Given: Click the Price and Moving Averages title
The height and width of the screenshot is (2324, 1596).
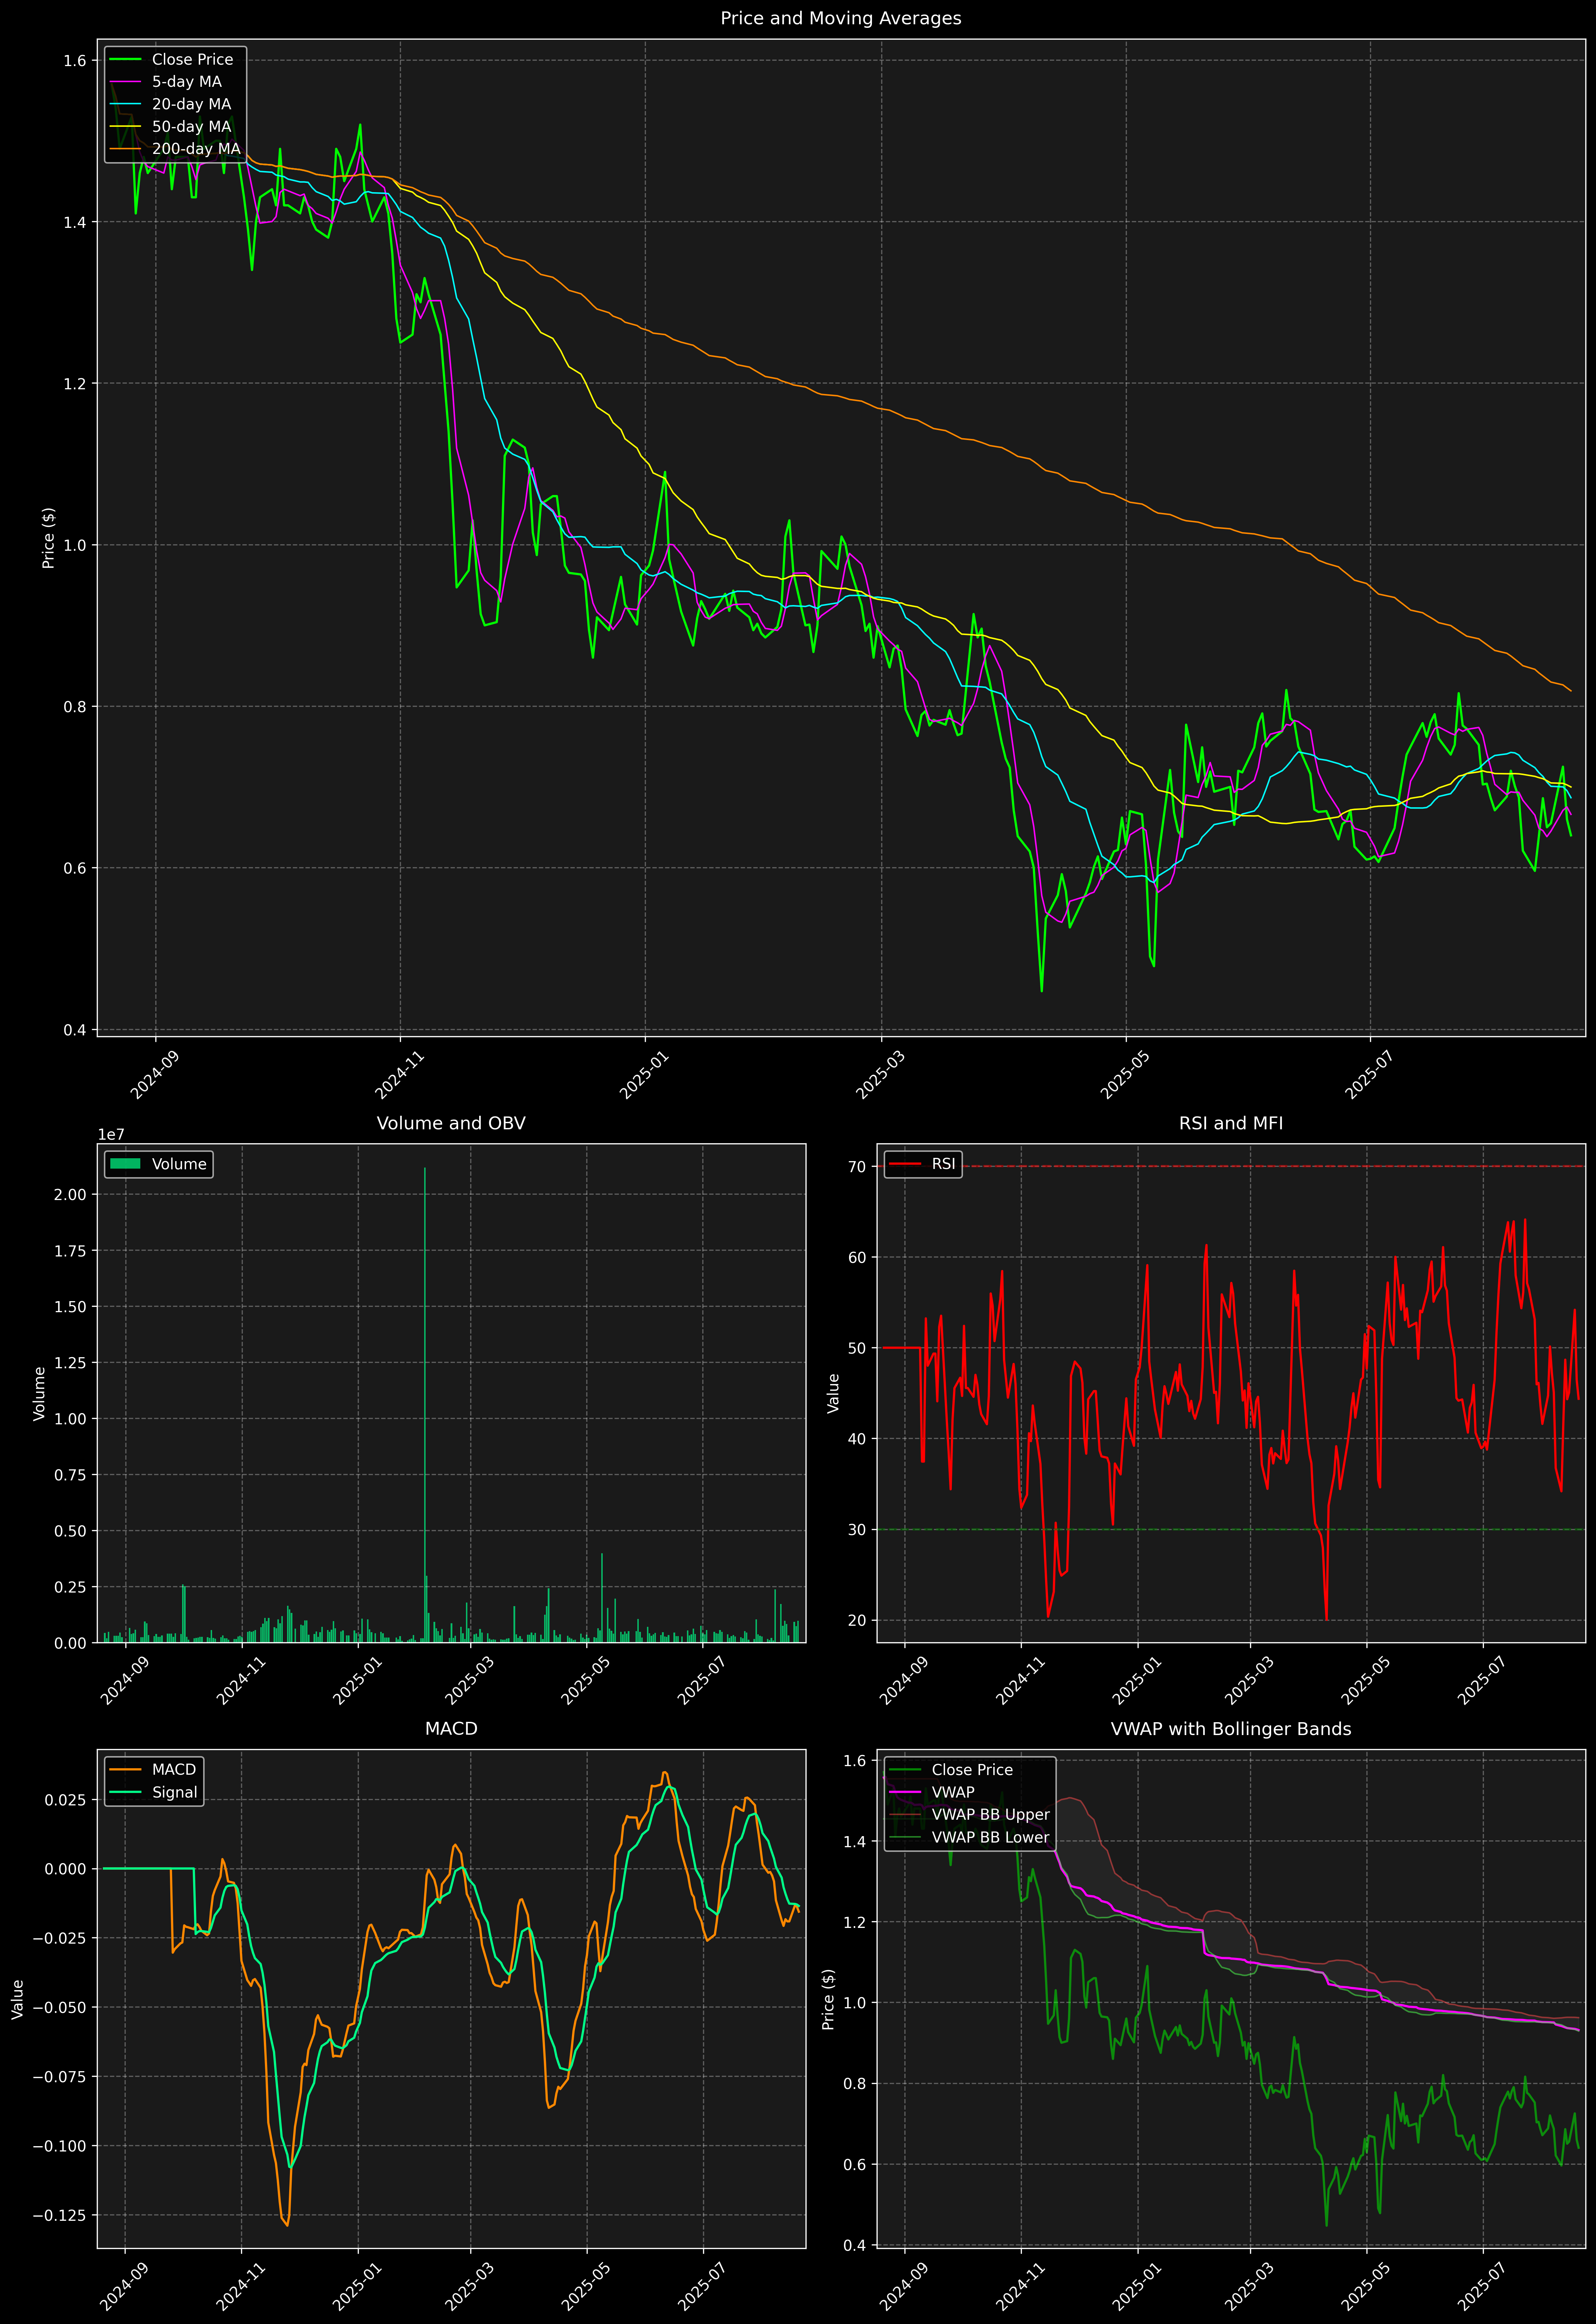Looking at the screenshot, I should pyautogui.click(x=840, y=18).
